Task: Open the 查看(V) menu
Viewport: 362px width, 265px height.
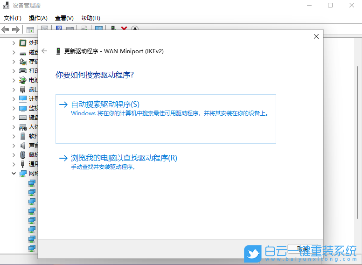Action: pyautogui.click(x=64, y=18)
